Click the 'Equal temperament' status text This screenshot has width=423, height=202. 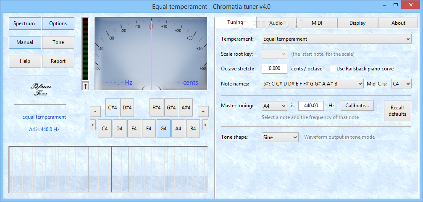coord(44,117)
